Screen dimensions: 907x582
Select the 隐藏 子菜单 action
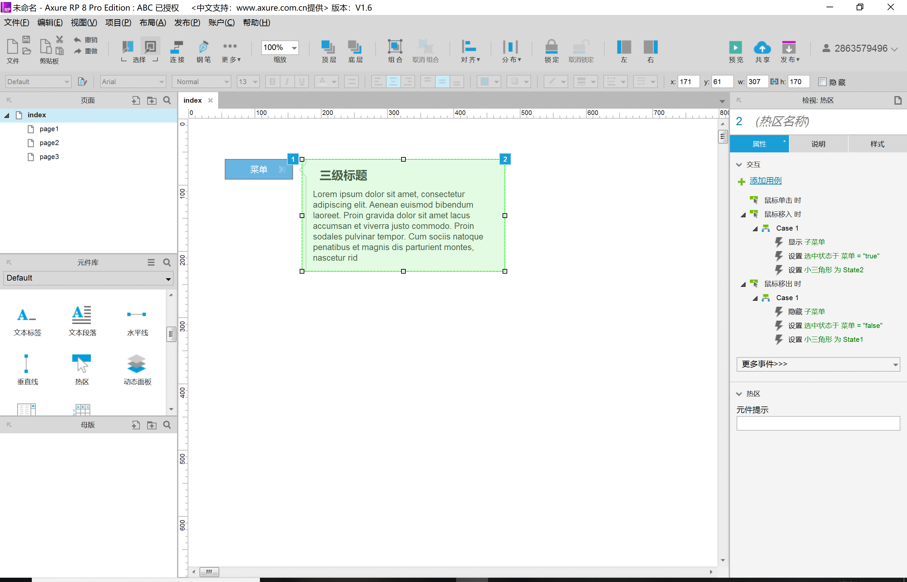tap(806, 312)
